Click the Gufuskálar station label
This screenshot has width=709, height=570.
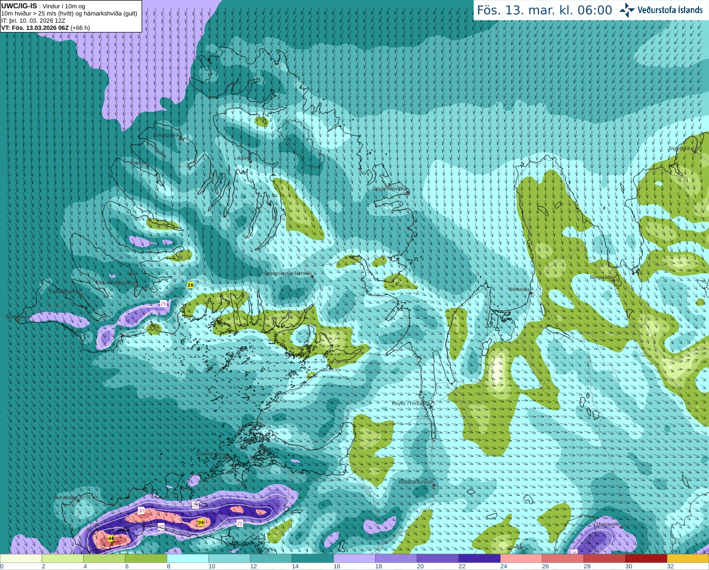pyautogui.click(x=65, y=498)
